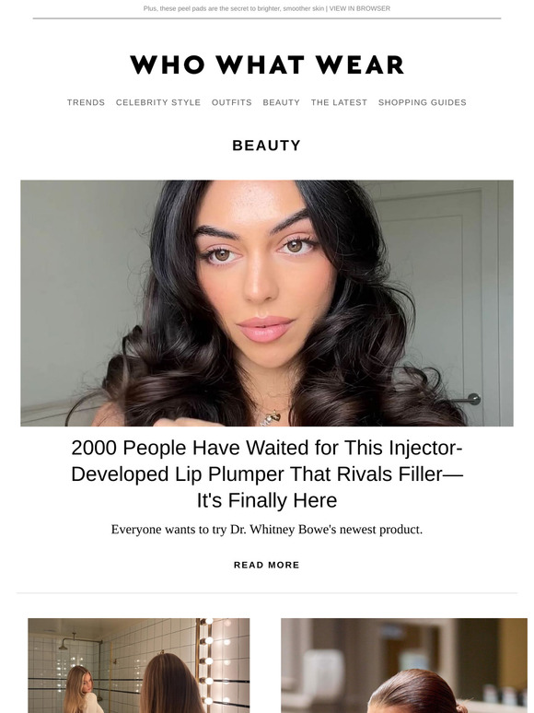
Task: Click the divider line under the preheader
Action: (x=267, y=18)
